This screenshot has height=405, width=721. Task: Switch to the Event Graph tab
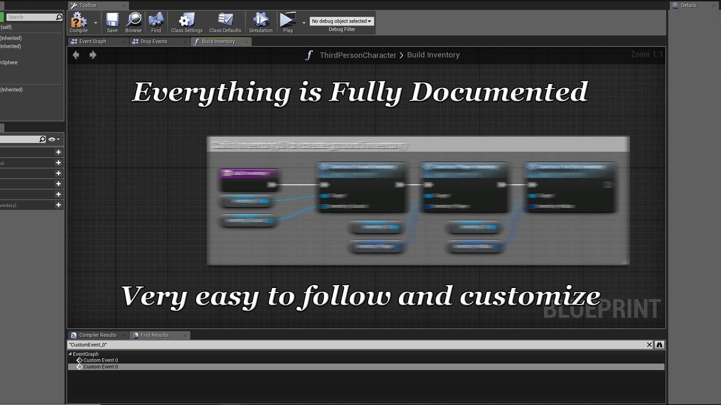click(92, 41)
